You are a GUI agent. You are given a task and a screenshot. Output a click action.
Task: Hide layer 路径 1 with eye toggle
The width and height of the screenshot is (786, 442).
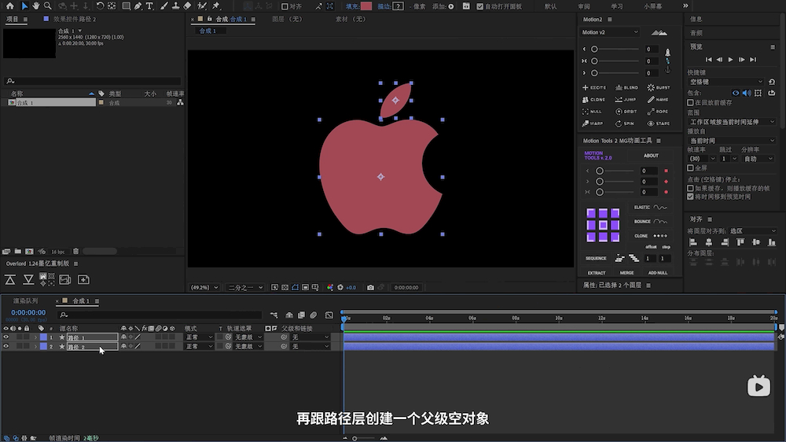6,337
